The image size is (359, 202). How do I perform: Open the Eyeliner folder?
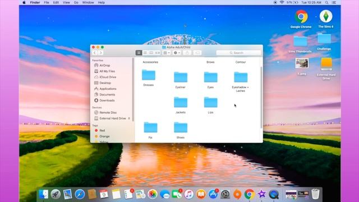(181, 77)
